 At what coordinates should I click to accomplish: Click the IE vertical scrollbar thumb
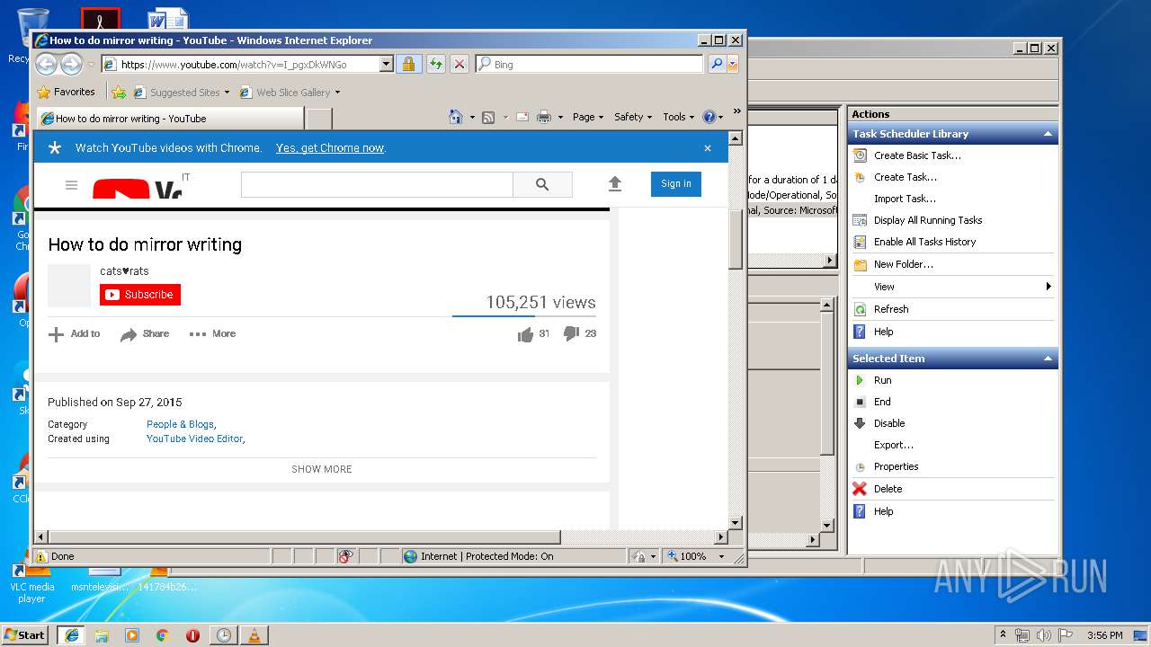736,238
